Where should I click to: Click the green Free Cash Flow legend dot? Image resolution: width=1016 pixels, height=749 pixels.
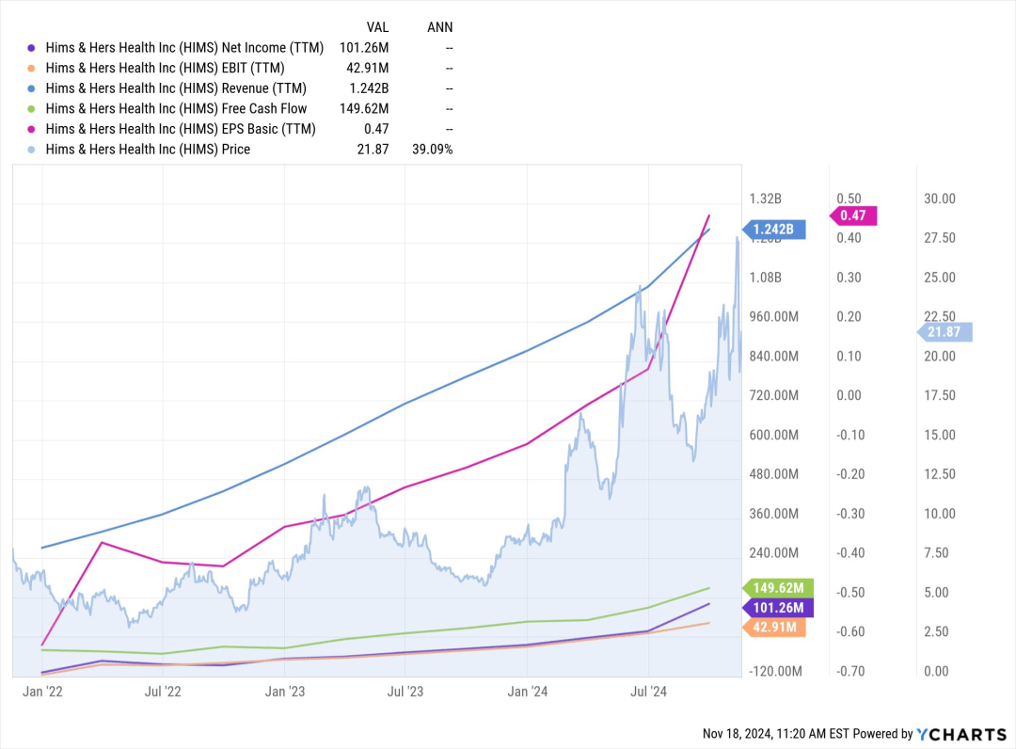point(31,109)
